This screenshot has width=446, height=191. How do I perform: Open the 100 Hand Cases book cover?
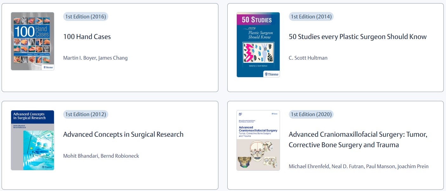coord(32,41)
